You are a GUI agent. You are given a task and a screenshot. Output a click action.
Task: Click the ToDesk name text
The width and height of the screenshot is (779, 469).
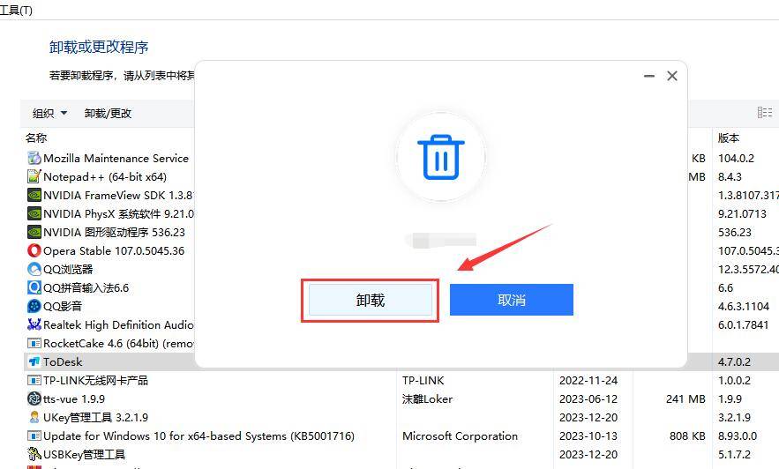tap(63, 361)
